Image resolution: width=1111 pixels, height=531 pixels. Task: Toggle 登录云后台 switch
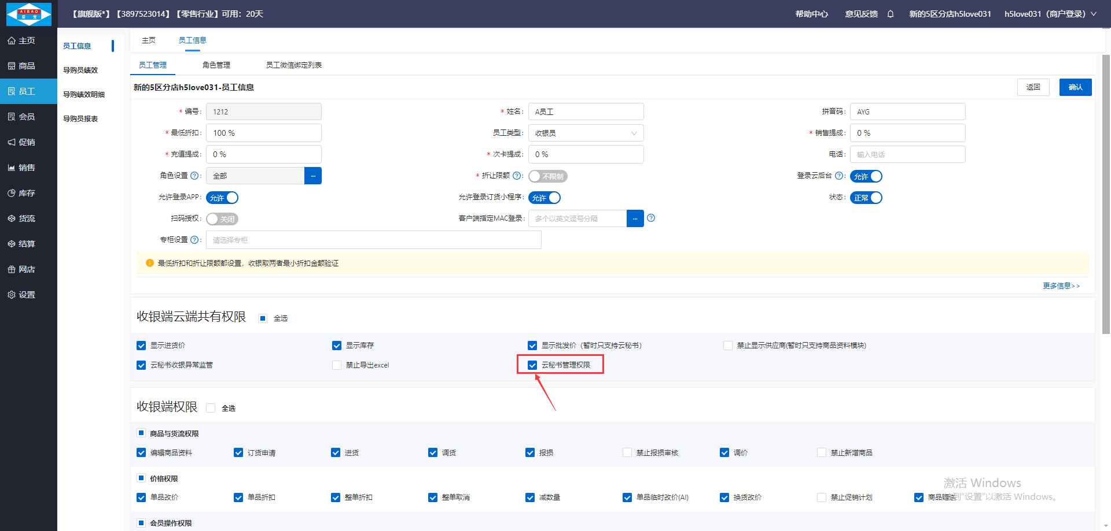[866, 176]
